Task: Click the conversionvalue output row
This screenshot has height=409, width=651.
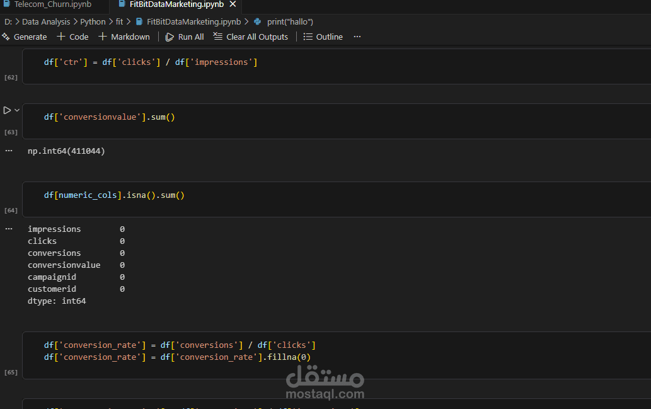Action: [76, 265]
